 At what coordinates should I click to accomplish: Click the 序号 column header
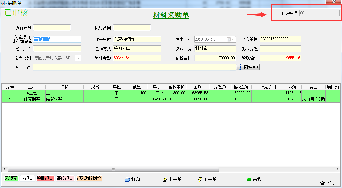coord(10,87)
